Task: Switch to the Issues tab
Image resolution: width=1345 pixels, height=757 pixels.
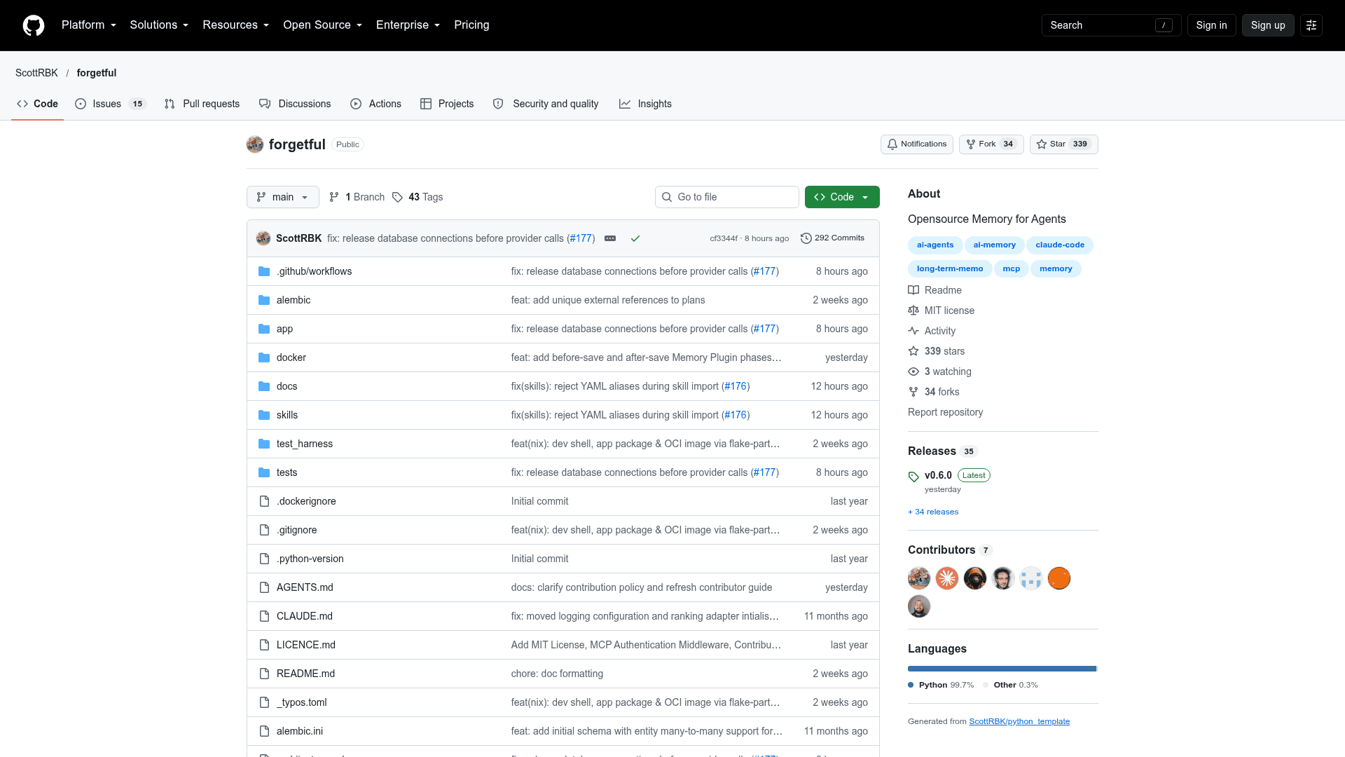Action: coord(110,104)
